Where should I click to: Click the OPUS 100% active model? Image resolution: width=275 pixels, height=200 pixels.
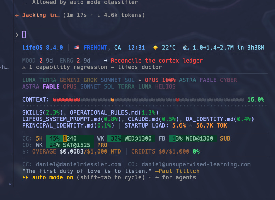160,80
